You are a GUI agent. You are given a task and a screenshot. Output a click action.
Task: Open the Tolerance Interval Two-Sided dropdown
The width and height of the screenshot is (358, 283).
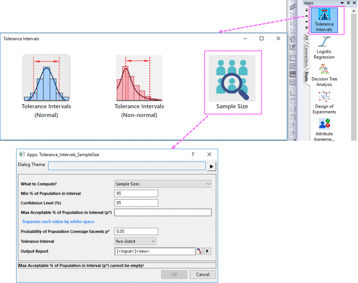136,241
